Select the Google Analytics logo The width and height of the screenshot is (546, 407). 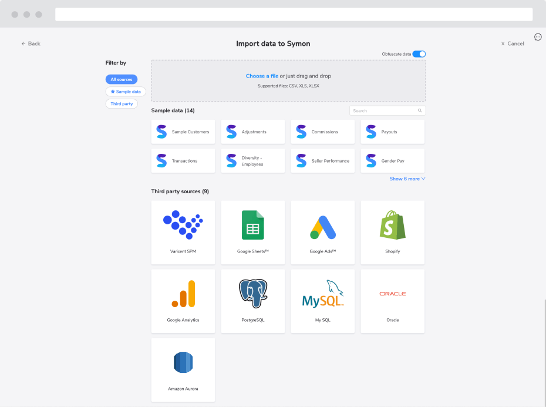point(184,294)
